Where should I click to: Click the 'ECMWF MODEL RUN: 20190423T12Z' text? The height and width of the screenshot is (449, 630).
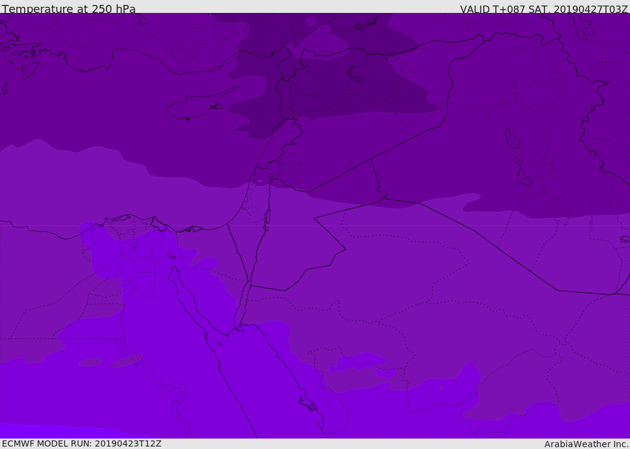tap(82, 444)
